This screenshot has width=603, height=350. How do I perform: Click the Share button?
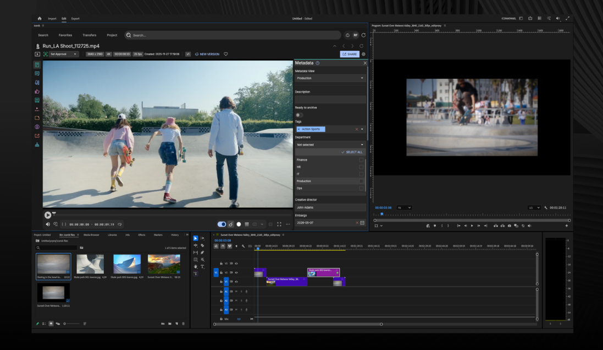350,54
